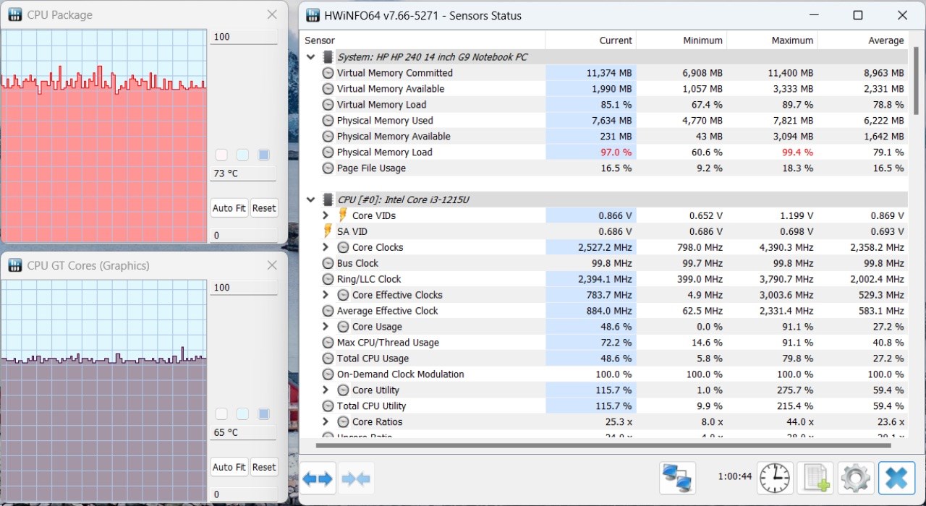Image resolution: width=926 pixels, height=506 pixels.
Task: Expand the Core Clocks row
Action: click(326, 247)
